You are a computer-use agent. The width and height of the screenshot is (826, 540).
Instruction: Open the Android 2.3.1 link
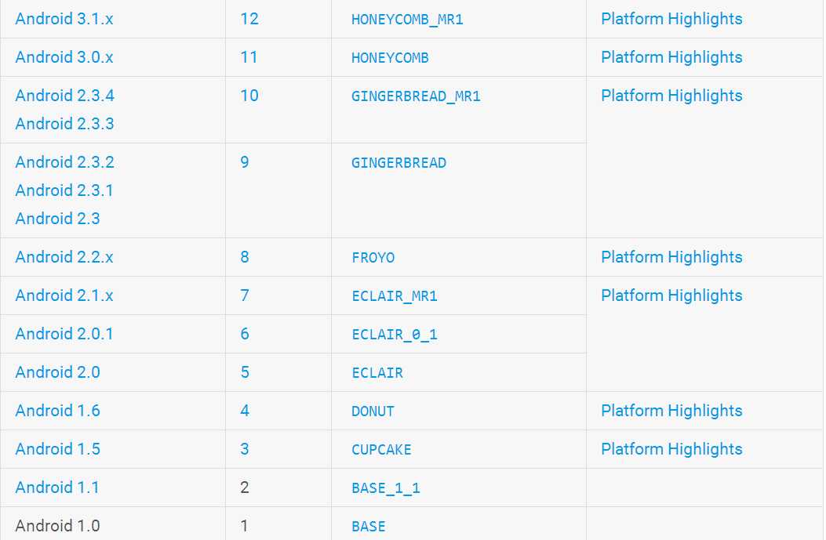64,190
